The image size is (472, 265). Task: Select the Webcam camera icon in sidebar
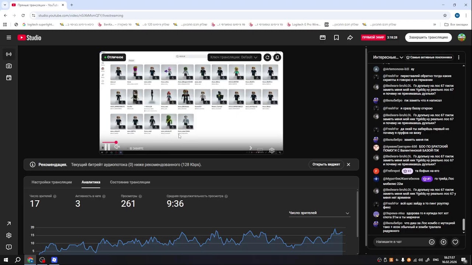tap(9, 66)
